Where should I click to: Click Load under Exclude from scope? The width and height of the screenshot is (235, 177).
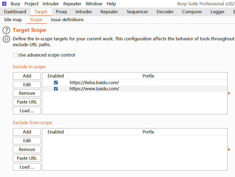pyautogui.click(x=27, y=167)
